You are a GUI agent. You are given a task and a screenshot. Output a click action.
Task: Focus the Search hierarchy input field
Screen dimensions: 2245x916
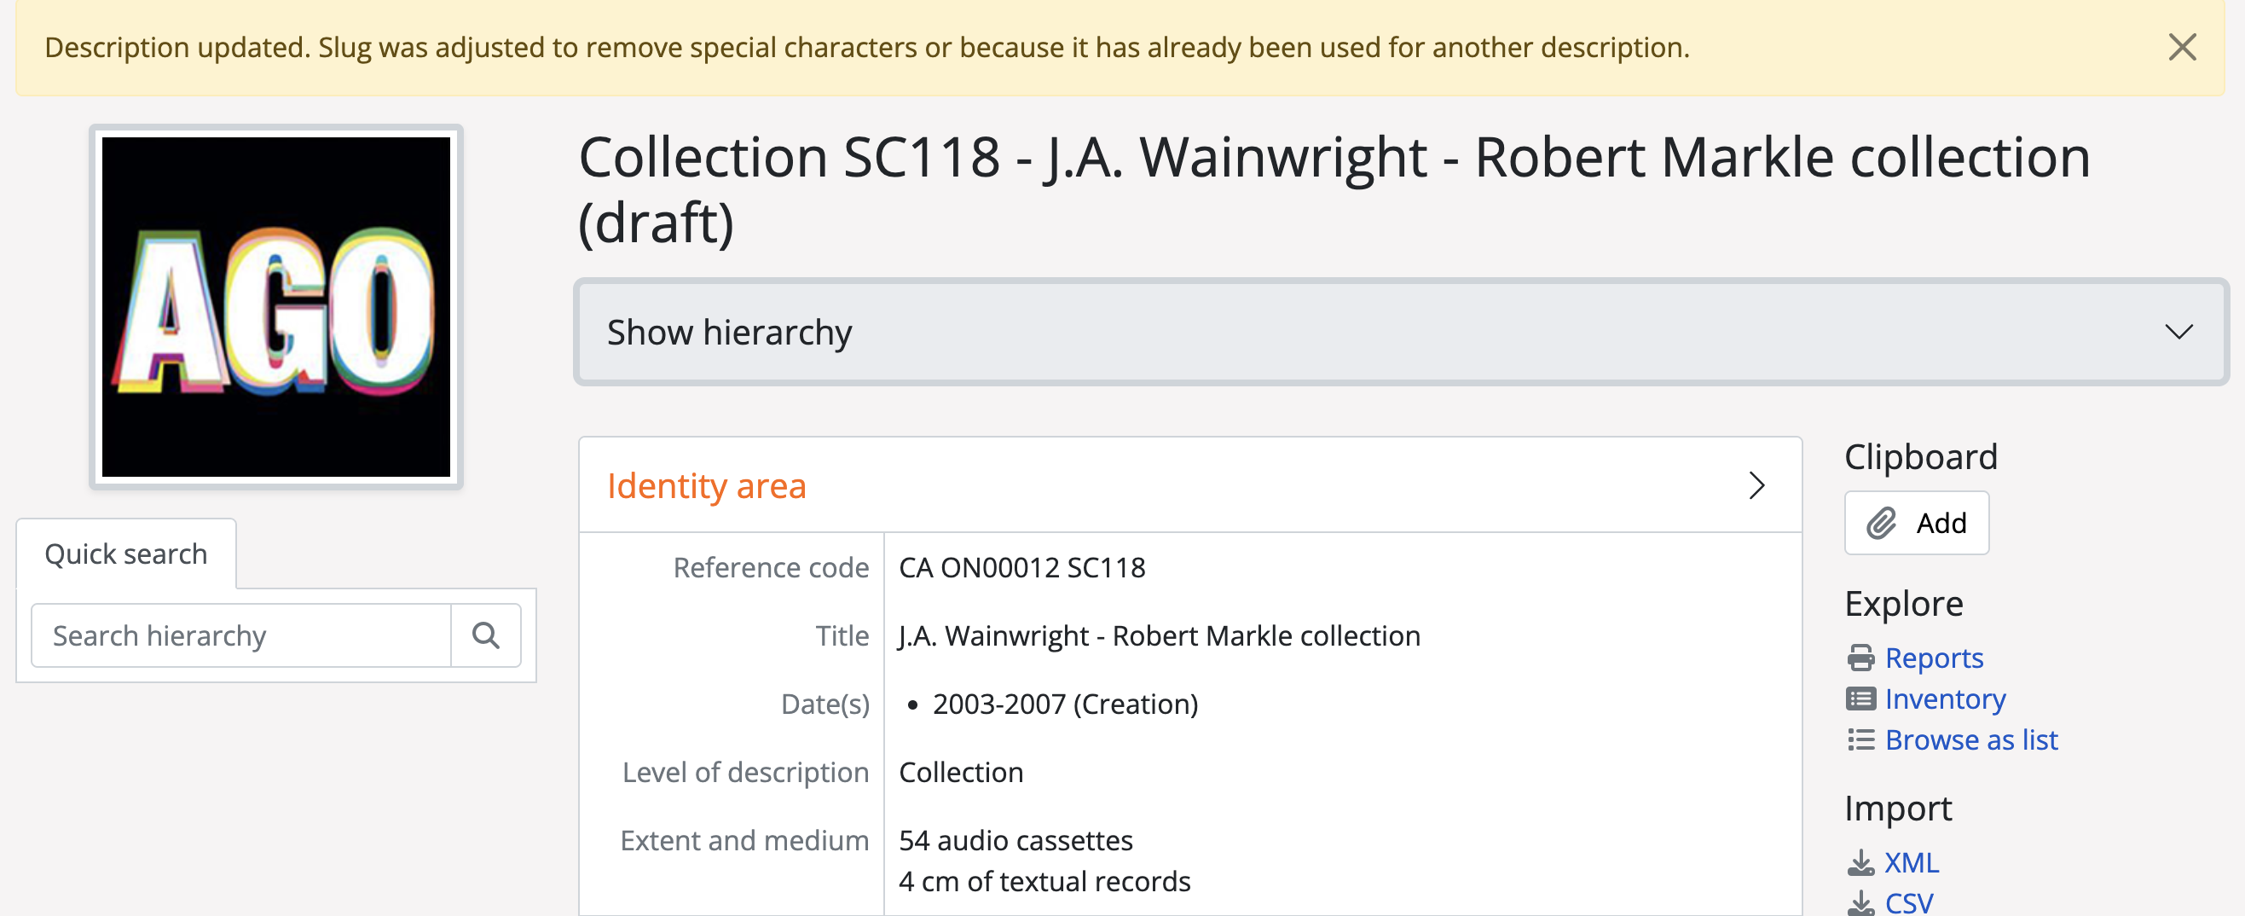(241, 635)
